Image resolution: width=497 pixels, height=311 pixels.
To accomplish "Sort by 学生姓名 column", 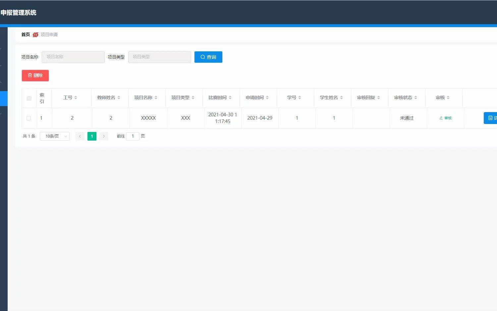I will coord(341,97).
